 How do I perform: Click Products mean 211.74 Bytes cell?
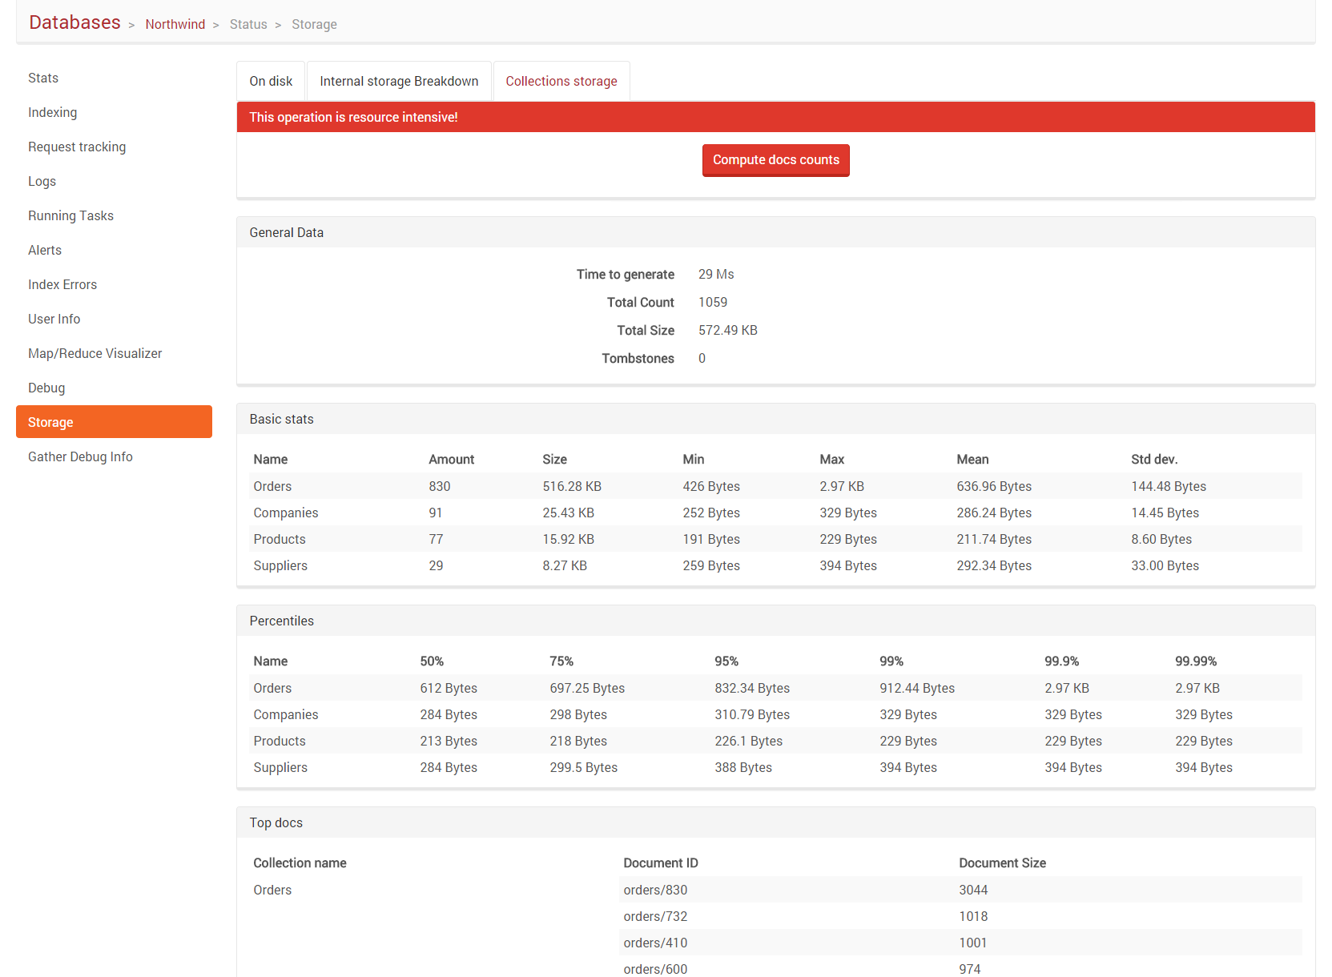[994, 539]
